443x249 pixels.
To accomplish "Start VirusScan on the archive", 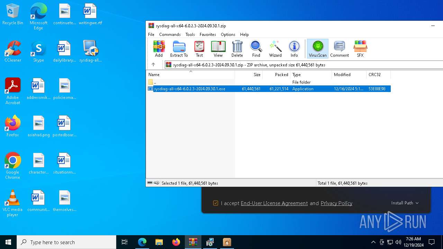I will coord(318,49).
